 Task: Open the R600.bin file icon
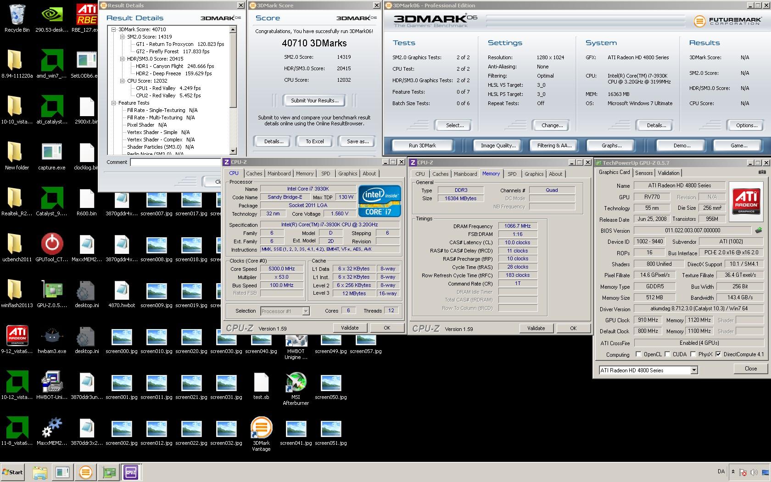[x=87, y=202]
